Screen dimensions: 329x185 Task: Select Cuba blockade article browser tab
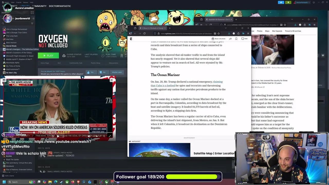click(153, 28)
